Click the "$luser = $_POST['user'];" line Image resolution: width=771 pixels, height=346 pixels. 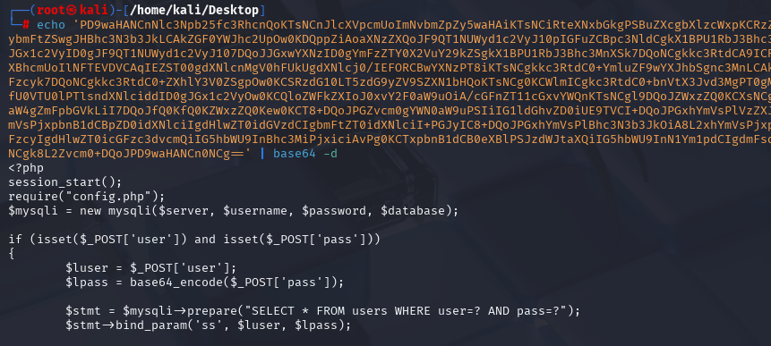tap(151, 268)
